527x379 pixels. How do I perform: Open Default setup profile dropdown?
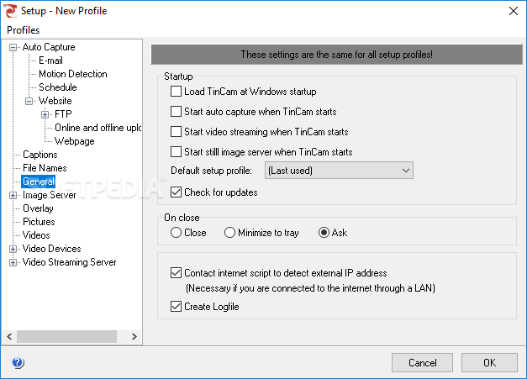tap(339, 171)
